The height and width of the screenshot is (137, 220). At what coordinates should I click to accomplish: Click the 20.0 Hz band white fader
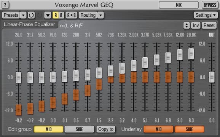(x=19, y=78)
